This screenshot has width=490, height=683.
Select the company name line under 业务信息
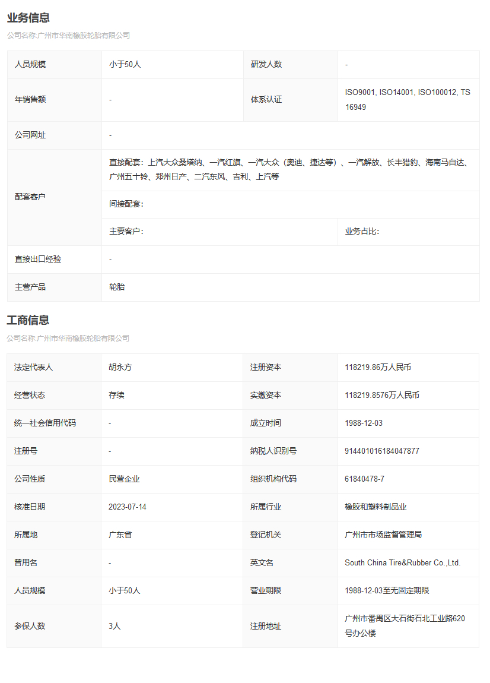pos(68,35)
